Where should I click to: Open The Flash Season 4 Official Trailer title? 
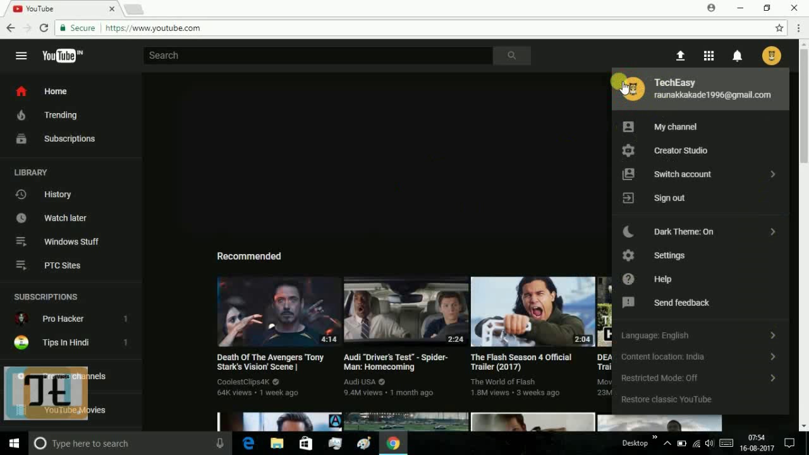(521, 362)
